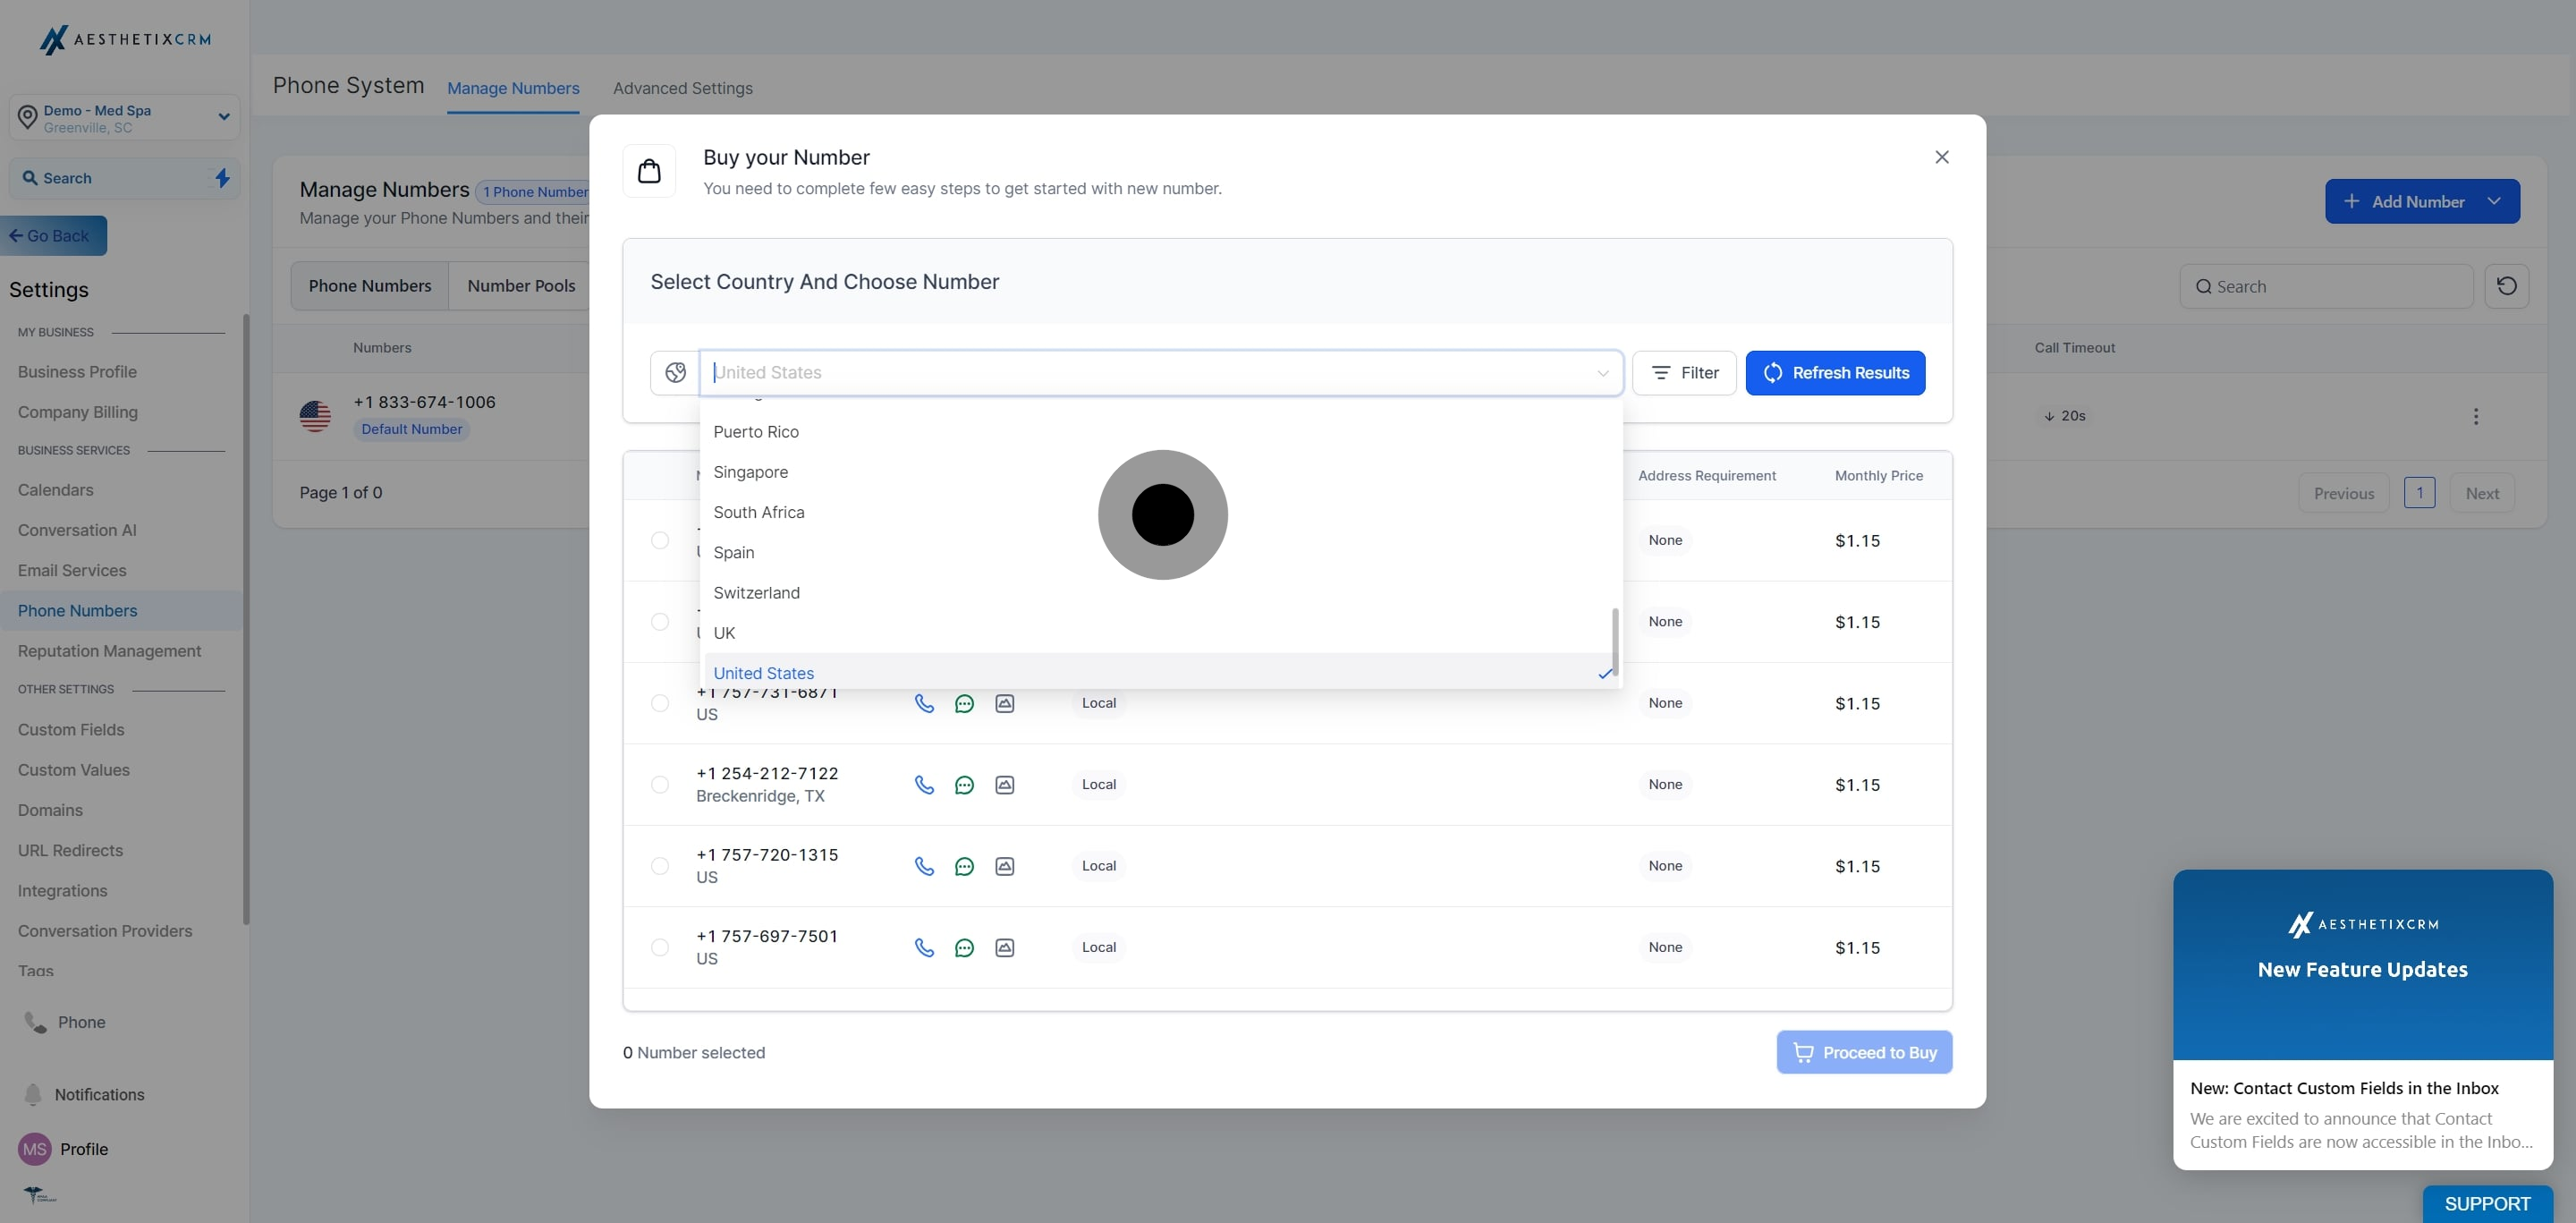Click MMS image icon for +1 757-697-7501
The width and height of the screenshot is (2576, 1223).
point(1004,948)
